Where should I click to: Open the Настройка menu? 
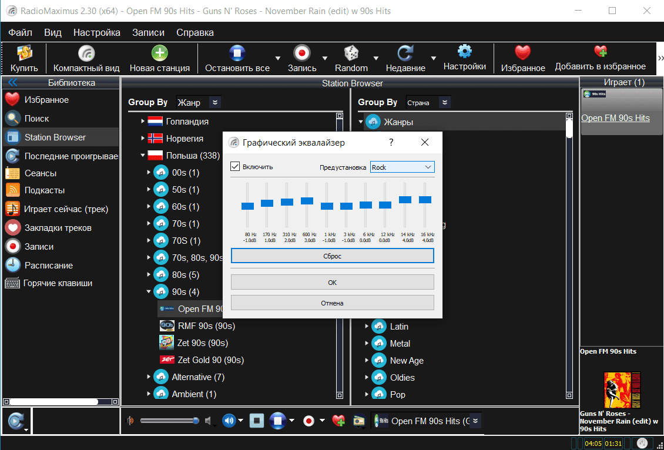(96, 32)
